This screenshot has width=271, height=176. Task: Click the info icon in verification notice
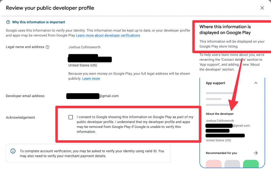(x=13, y=151)
